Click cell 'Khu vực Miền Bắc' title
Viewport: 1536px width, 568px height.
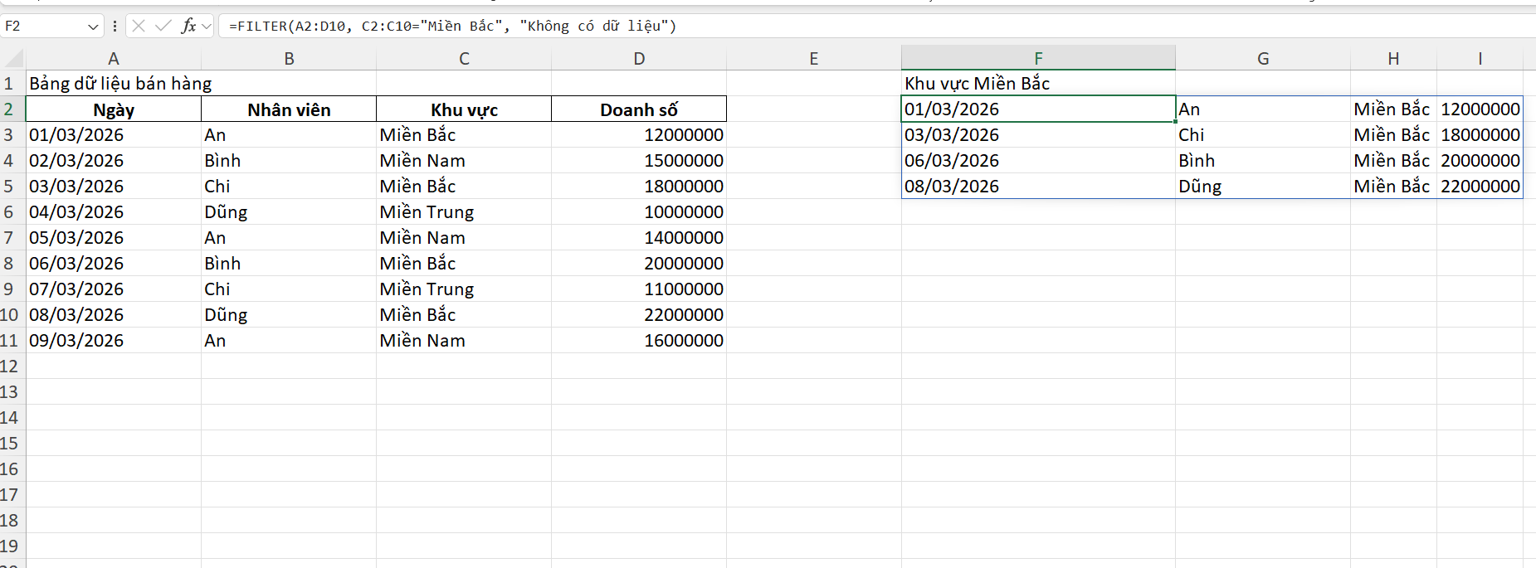tap(1038, 84)
